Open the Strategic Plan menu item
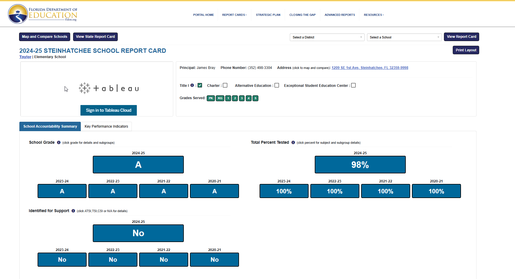Image resolution: width=515 pixels, height=279 pixels. pos(268,15)
